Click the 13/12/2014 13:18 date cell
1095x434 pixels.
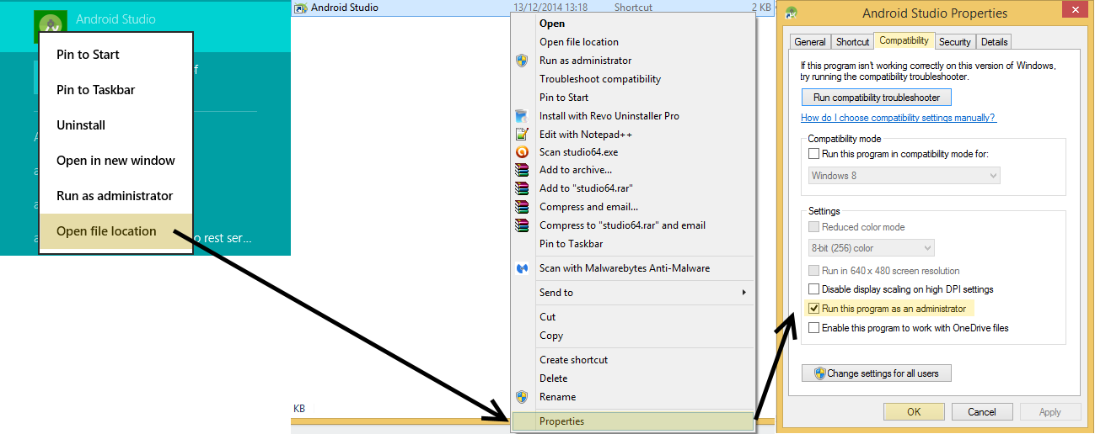(x=550, y=8)
